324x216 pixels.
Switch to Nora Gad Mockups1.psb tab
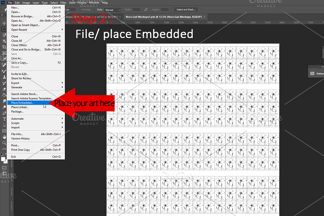click(164, 17)
